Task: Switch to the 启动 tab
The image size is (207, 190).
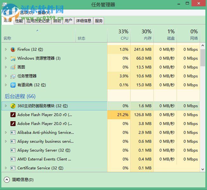Action: coord(57,21)
